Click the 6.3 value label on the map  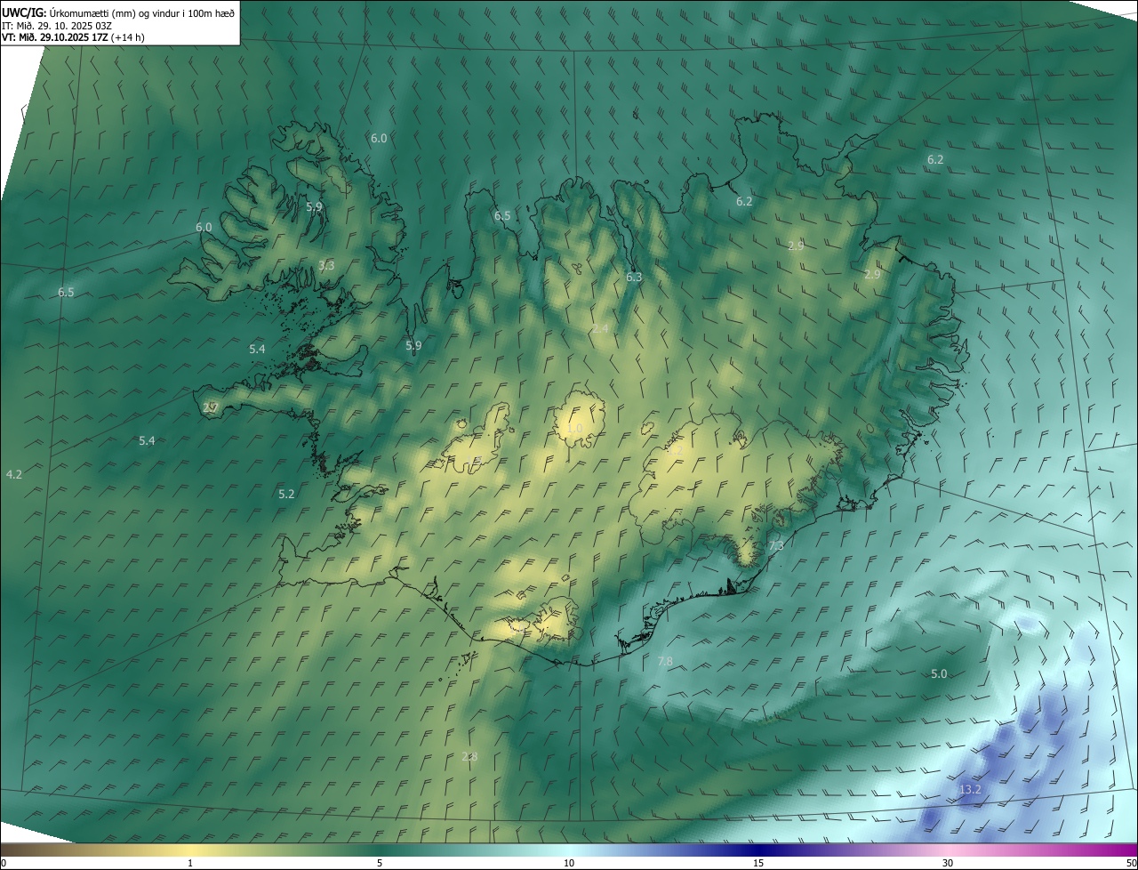[634, 278]
